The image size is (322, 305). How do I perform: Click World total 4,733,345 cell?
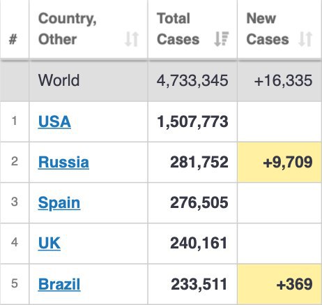pyautogui.click(x=192, y=81)
